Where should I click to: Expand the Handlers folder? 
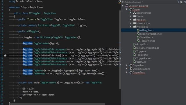tap(130, 20)
